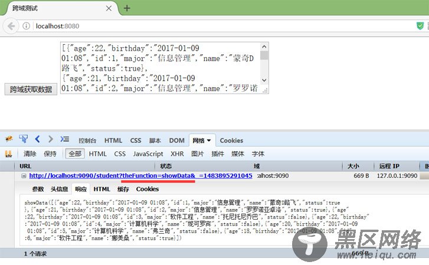Collapse the student request row
This screenshot has height=265, width=429.
pyautogui.click(x=24, y=175)
